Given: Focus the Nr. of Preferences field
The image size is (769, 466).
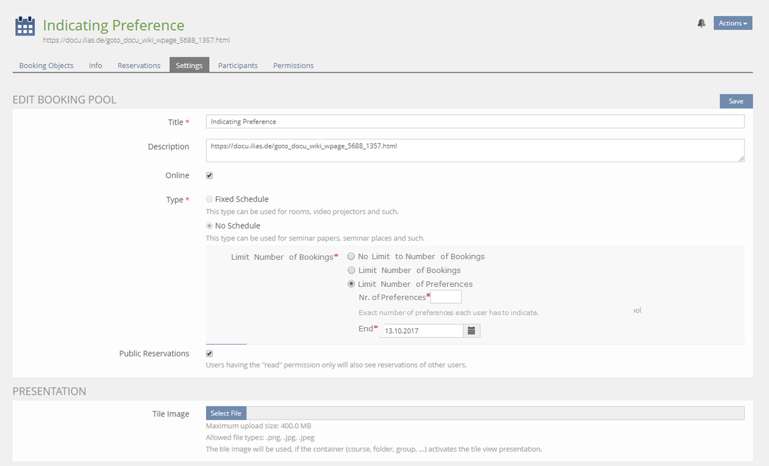Looking at the screenshot, I should point(446,297).
